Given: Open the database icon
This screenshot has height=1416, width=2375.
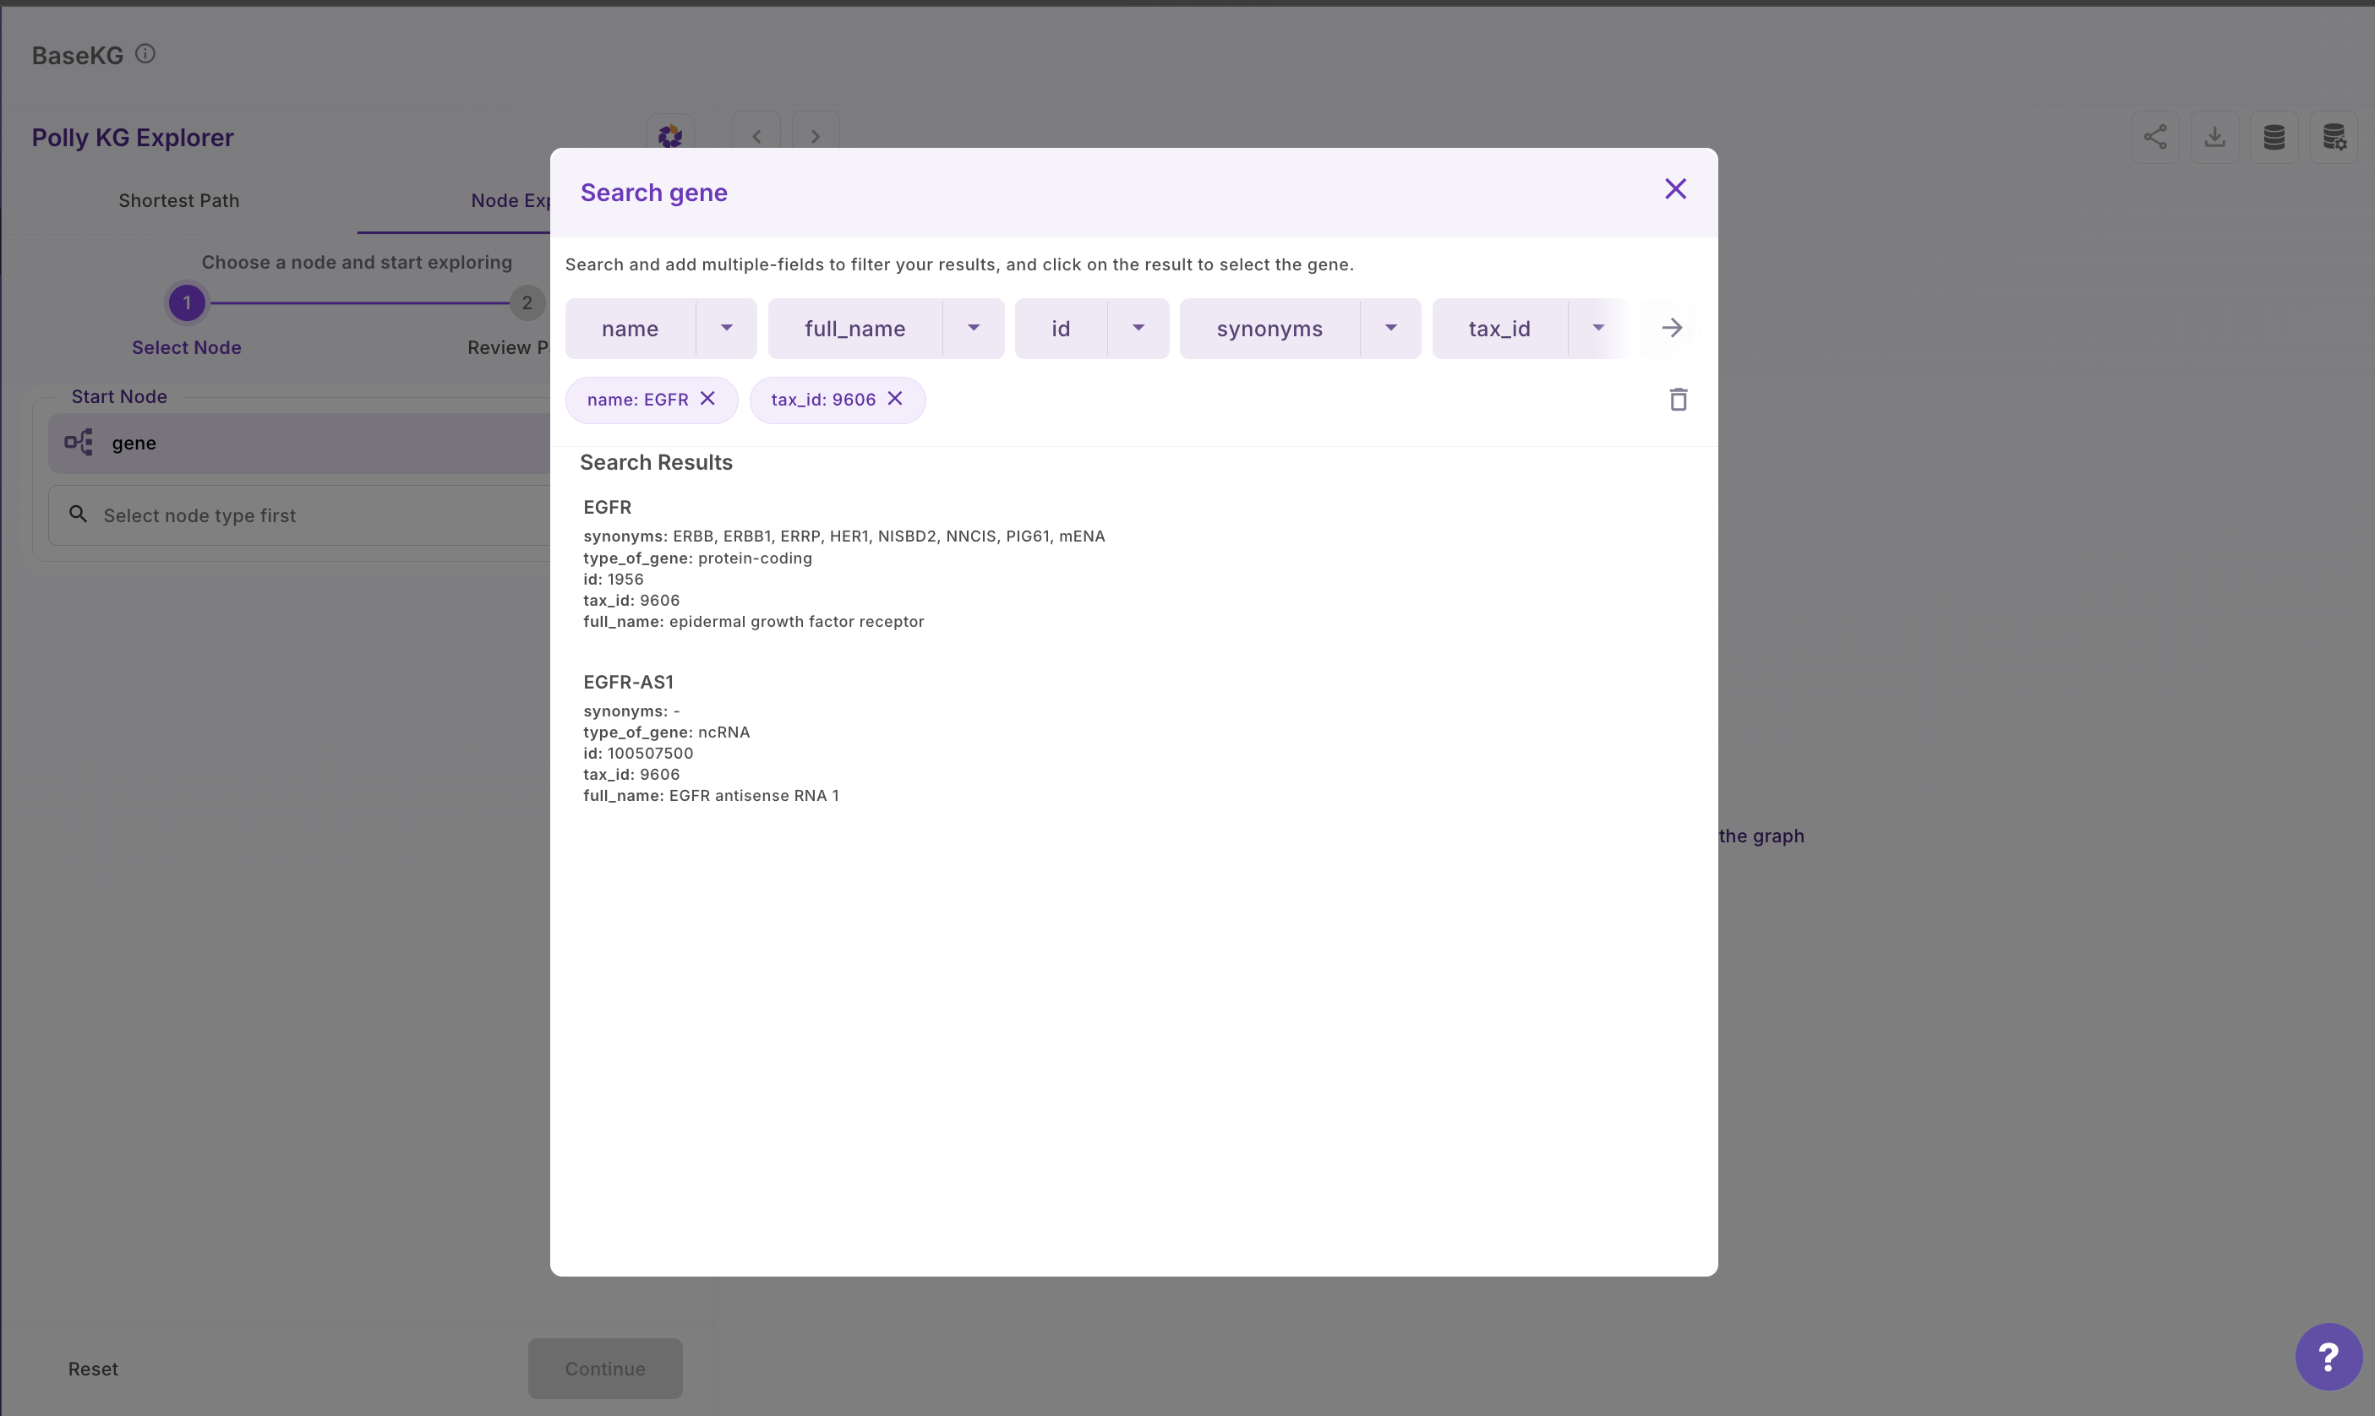Looking at the screenshot, I should [2274, 137].
